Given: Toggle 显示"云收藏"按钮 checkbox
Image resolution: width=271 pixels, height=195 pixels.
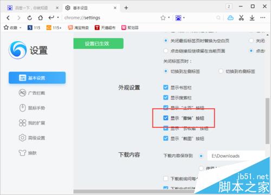Looking at the screenshot, I should click(166, 128).
